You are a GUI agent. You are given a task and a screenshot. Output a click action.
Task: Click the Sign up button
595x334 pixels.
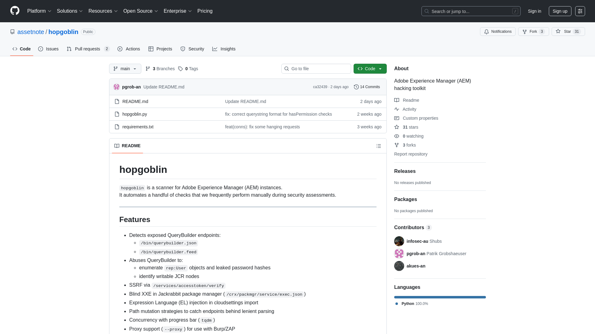click(560, 11)
